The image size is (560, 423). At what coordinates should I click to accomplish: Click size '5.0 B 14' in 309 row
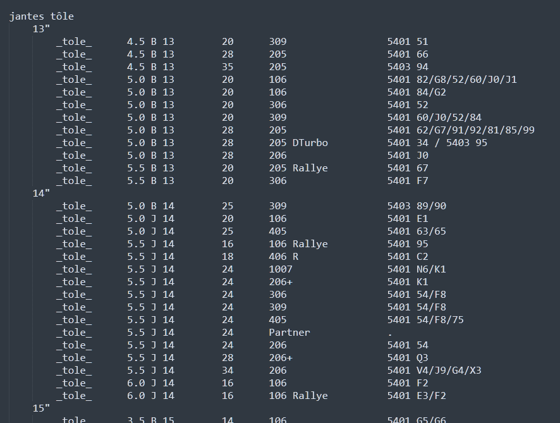(x=150, y=206)
